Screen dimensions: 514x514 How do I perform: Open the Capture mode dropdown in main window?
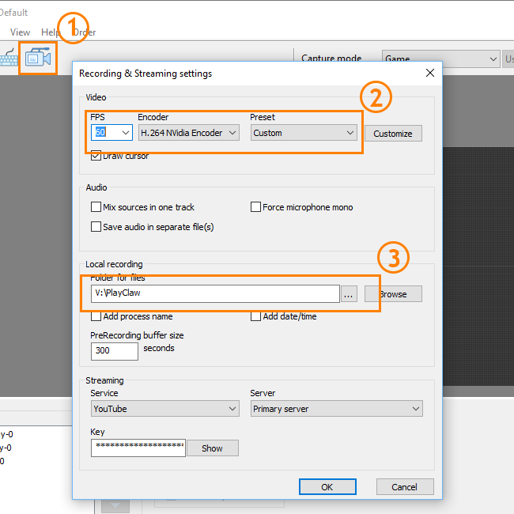click(x=441, y=59)
